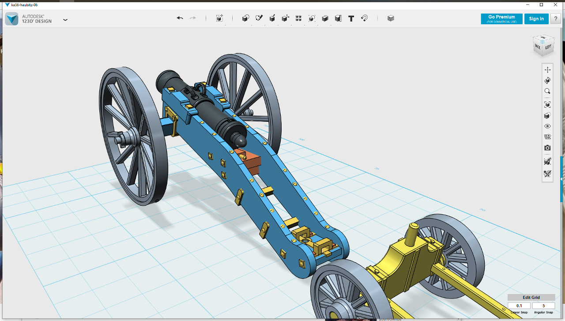
Task: Open the Pattern tool menu
Action: point(298,19)
